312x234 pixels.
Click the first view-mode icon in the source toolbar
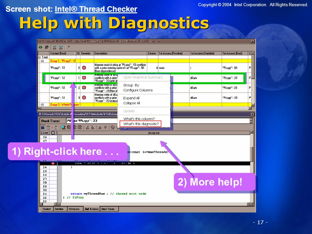(x=43, y=127)
